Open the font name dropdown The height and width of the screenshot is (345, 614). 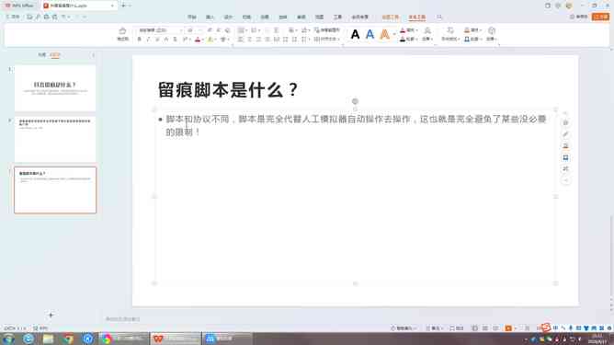coord(181,30)
